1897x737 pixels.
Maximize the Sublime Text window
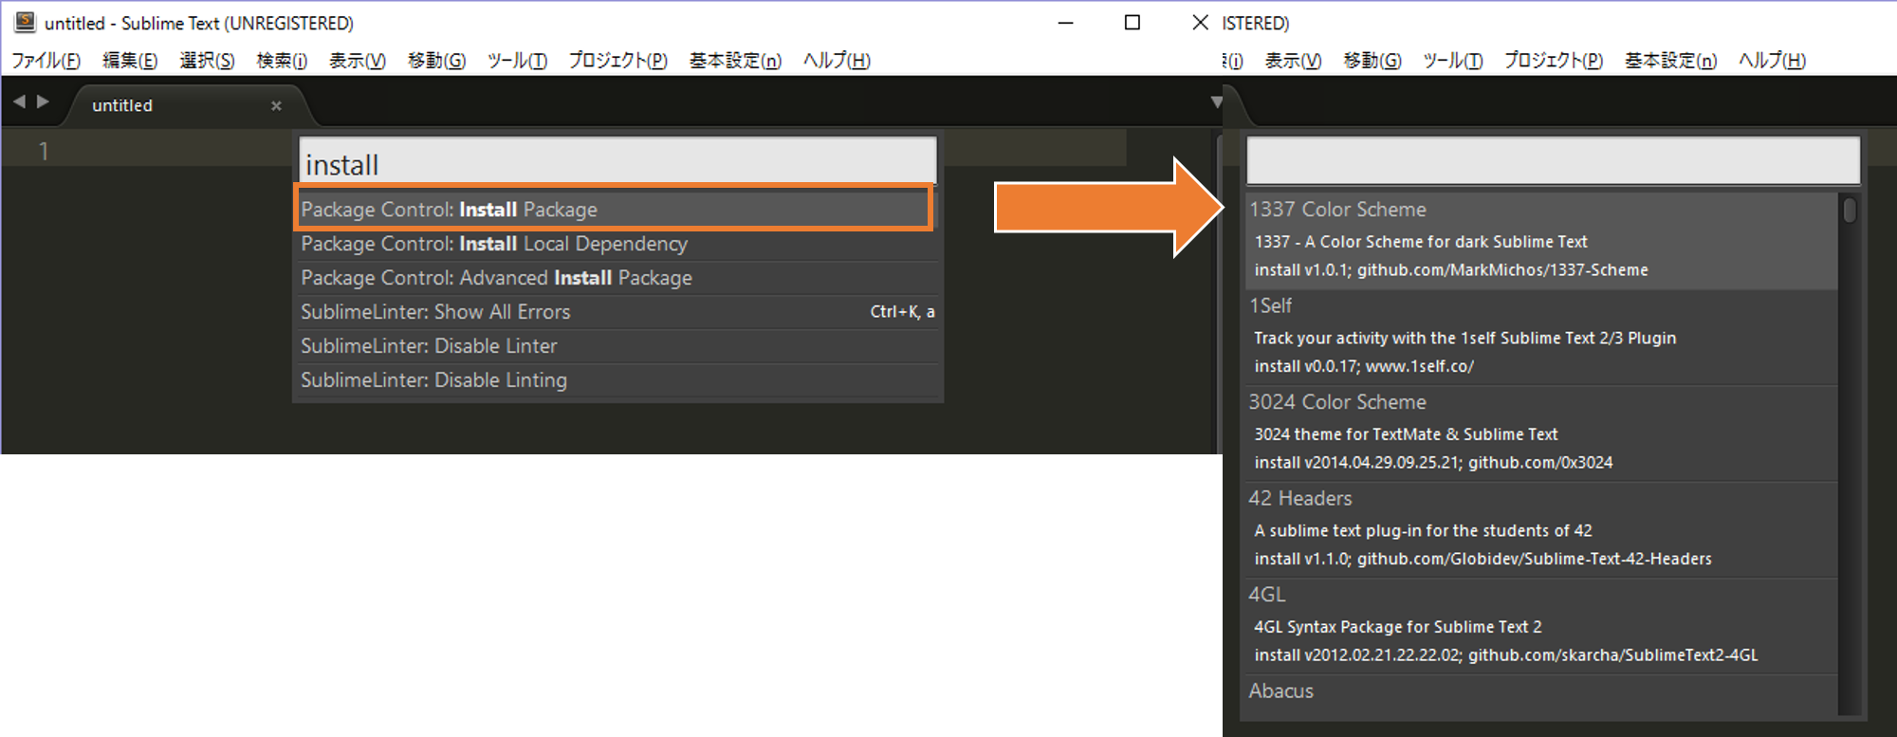point(1133,22)
